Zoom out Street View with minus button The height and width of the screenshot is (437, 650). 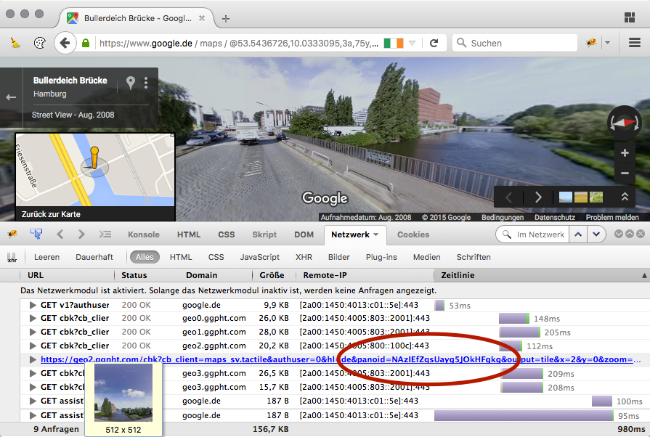click(x=625, y=173)
